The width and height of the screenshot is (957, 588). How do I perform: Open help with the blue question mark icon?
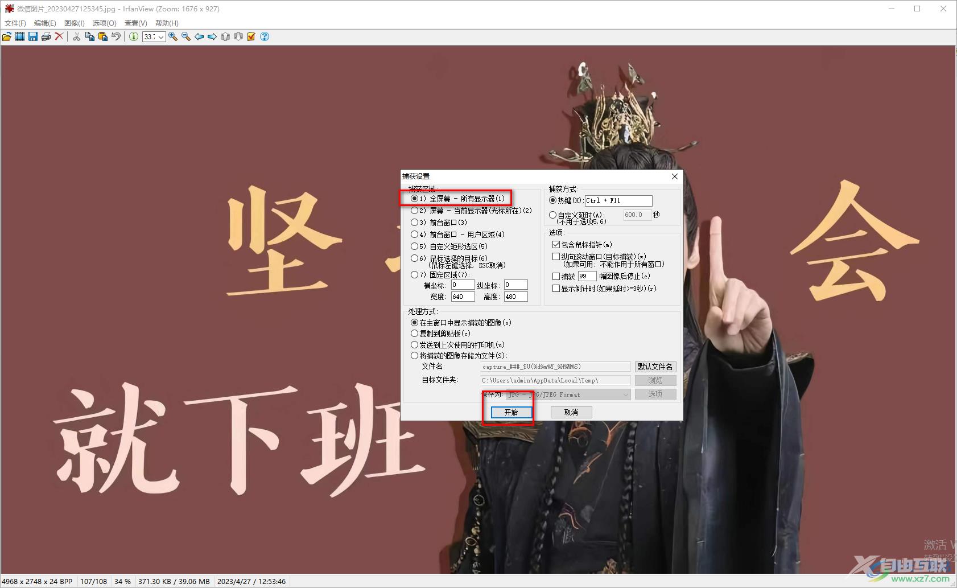(x=265, y=36)
